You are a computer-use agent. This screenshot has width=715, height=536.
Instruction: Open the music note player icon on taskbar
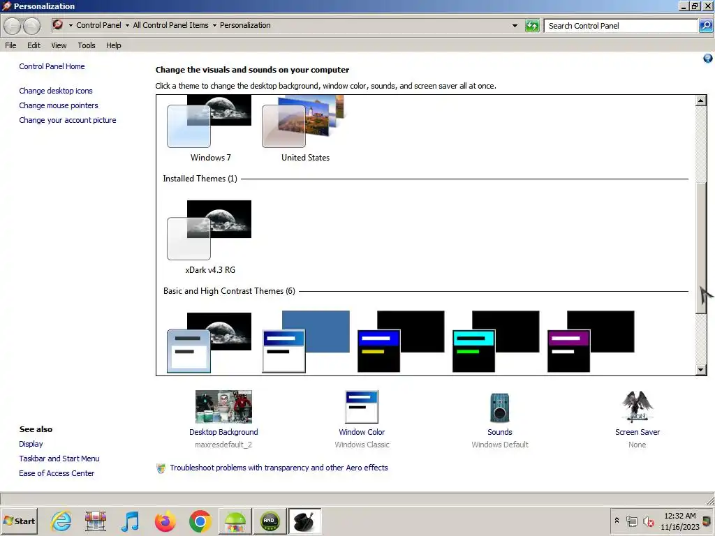[131, 521]
